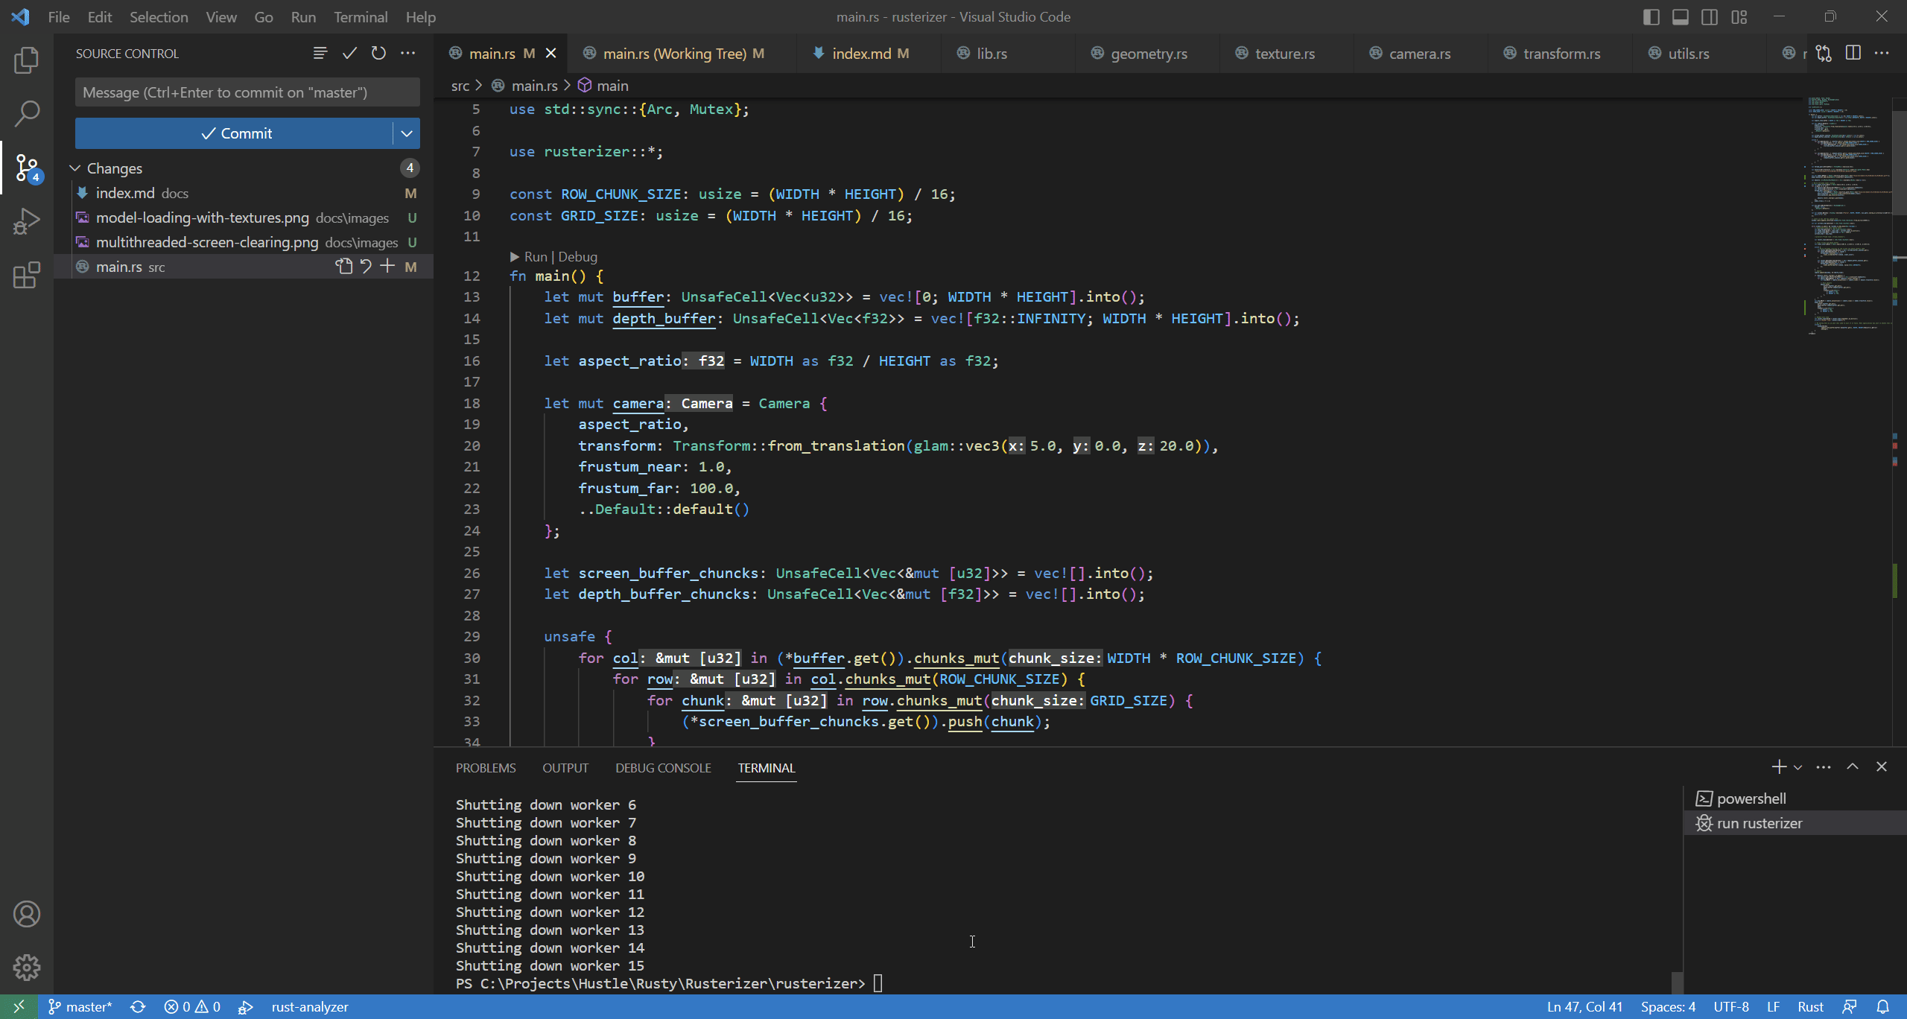Open Manage gear icon
Screen dimensions: 1907x1019
[x=27, y=968]
